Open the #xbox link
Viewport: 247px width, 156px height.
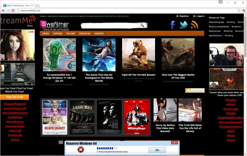(x=231, y=135)
